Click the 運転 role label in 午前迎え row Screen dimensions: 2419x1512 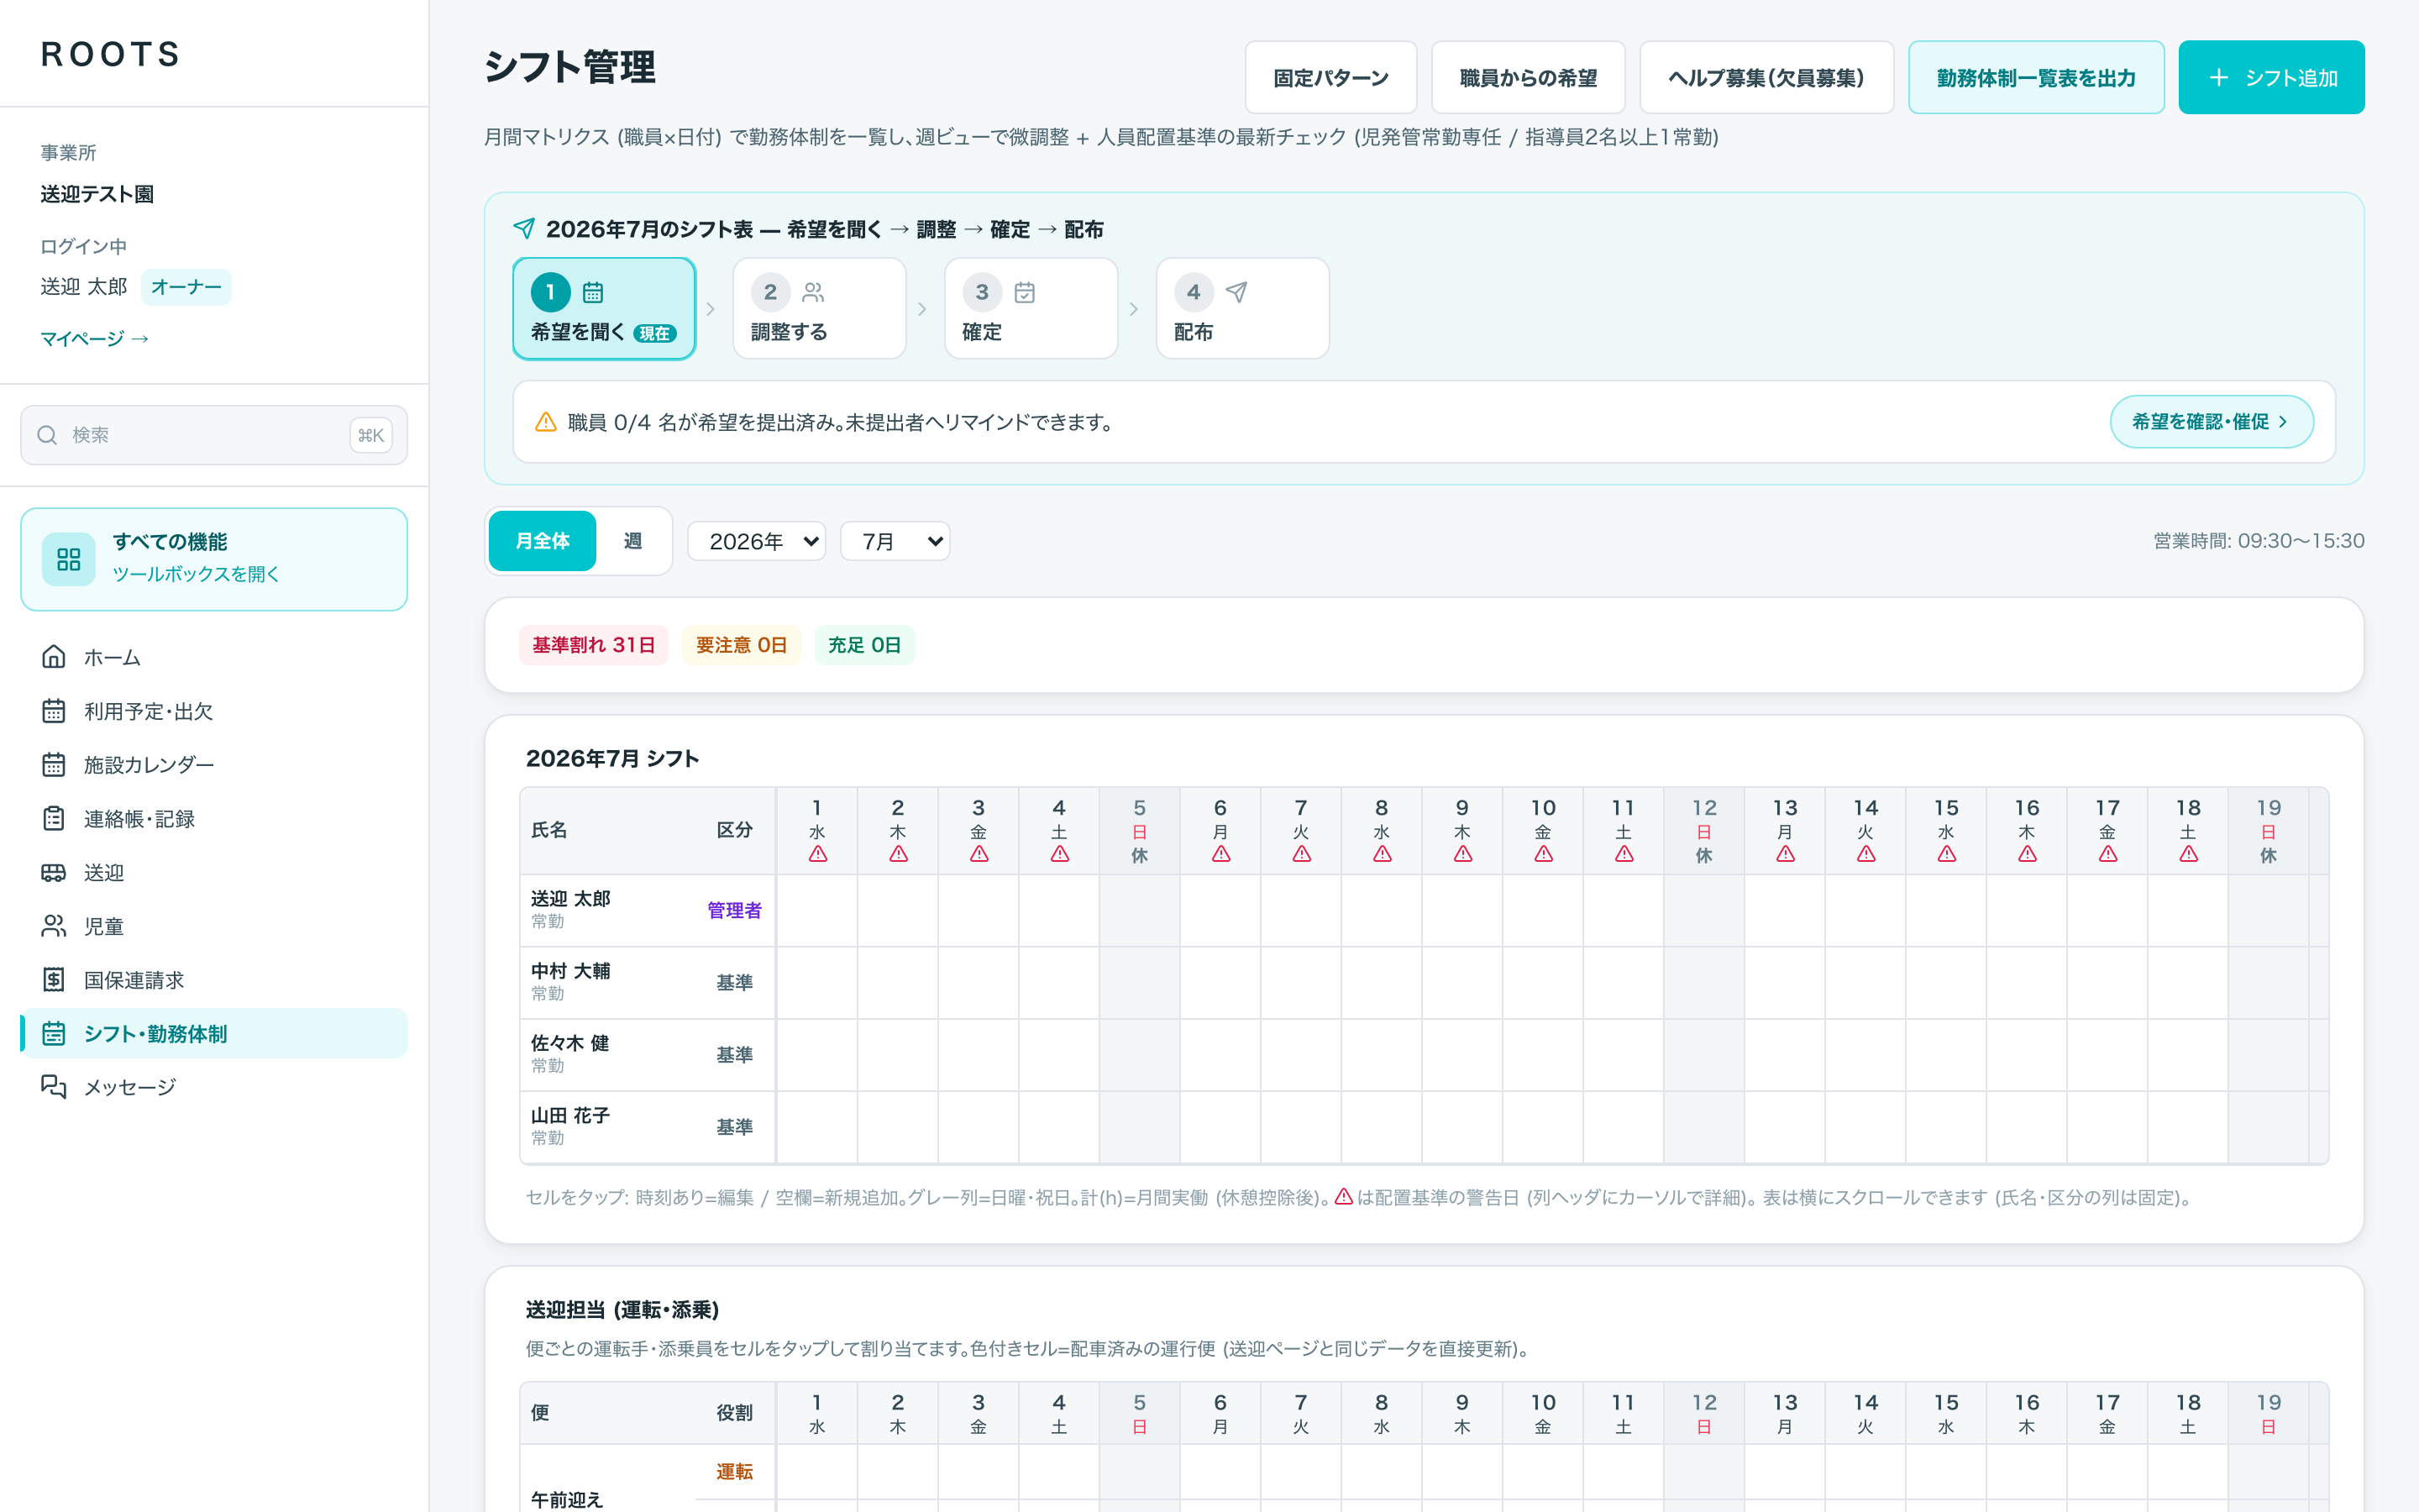tap(734, 1471)
